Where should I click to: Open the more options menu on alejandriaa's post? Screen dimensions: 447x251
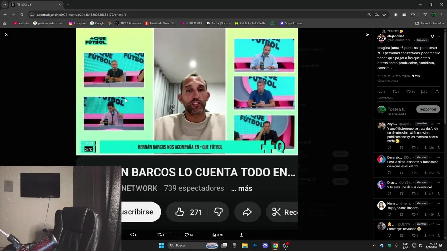(x=438, y=36)
